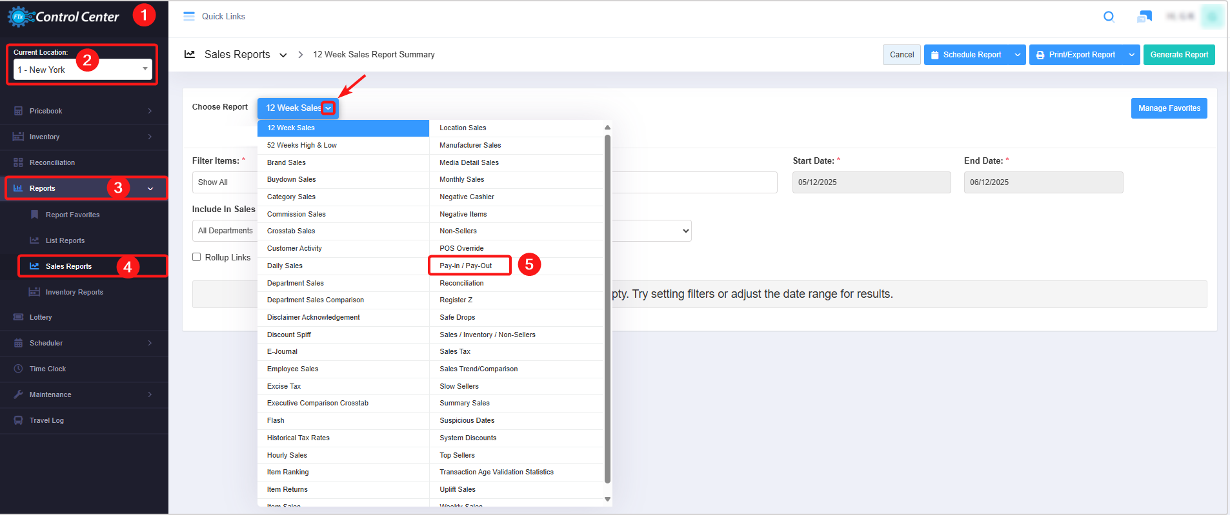Image resolution: width=1230 pixels, height=515 pixels.
Task: Click the Pricebook calculator icon in sidebar
Action: click(18, 111)
